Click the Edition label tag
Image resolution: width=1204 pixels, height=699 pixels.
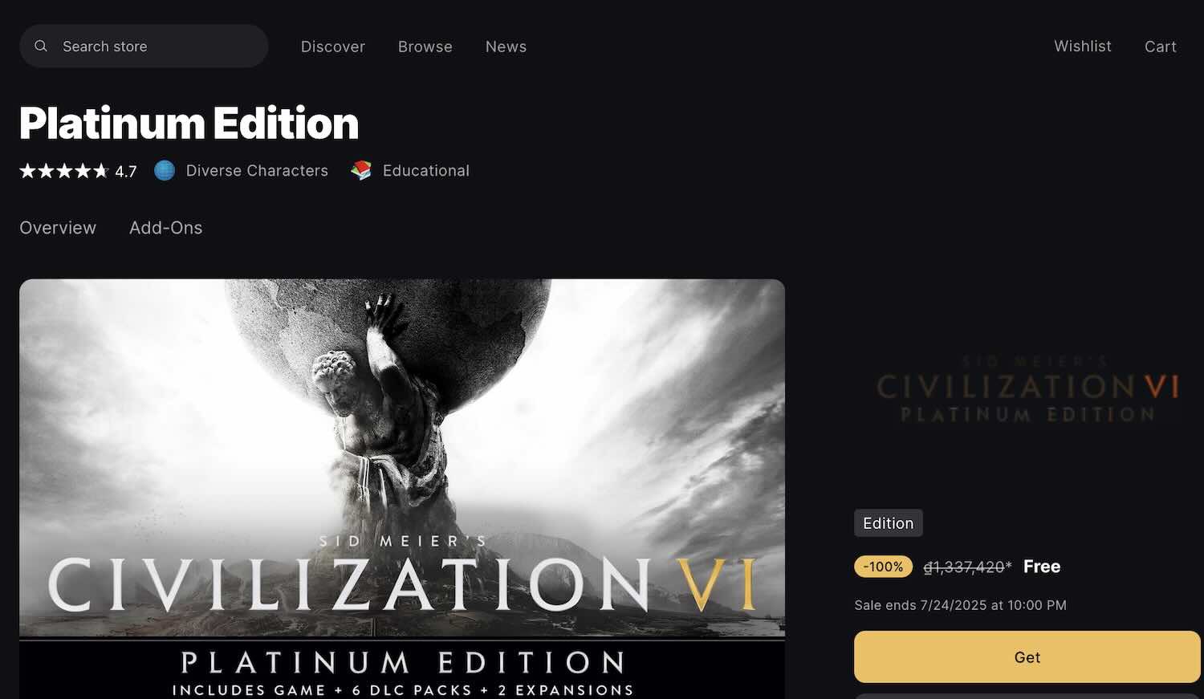(889, 523)
